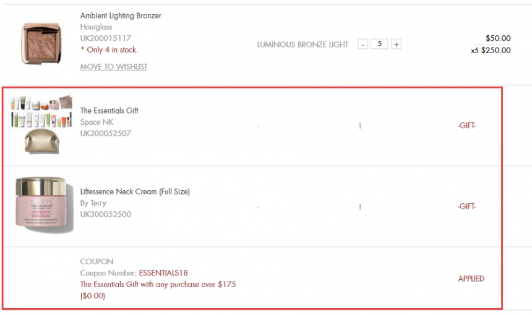The width and height of the screenshot is (532, 315).
Task: Select the Space NK brand name
Action: 97,122
